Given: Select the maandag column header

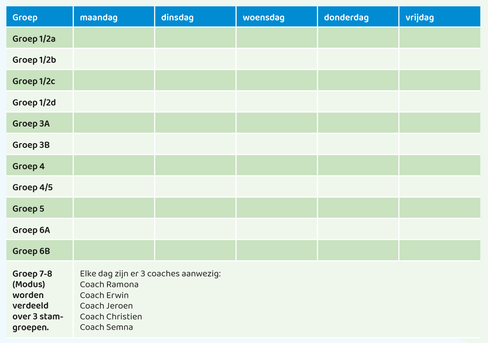Looking at the screenshot, I should pos(99,17).
